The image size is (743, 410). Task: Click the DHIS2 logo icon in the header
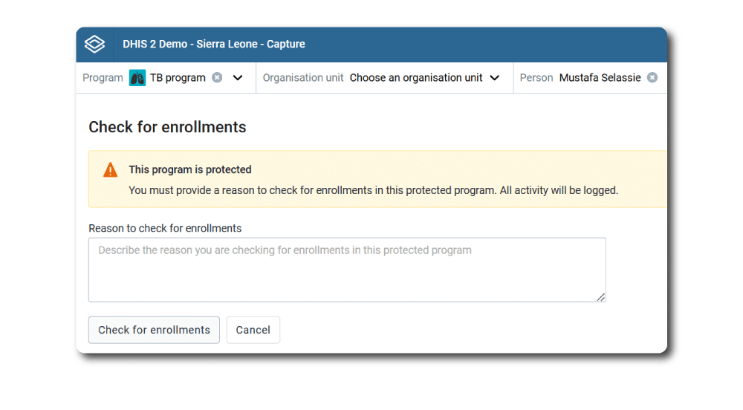(x=95, y=44)
